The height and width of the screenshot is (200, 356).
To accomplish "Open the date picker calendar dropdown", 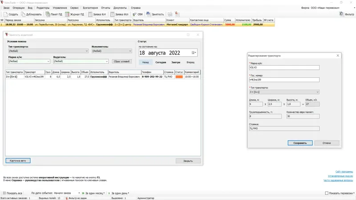I will (194, 52).
